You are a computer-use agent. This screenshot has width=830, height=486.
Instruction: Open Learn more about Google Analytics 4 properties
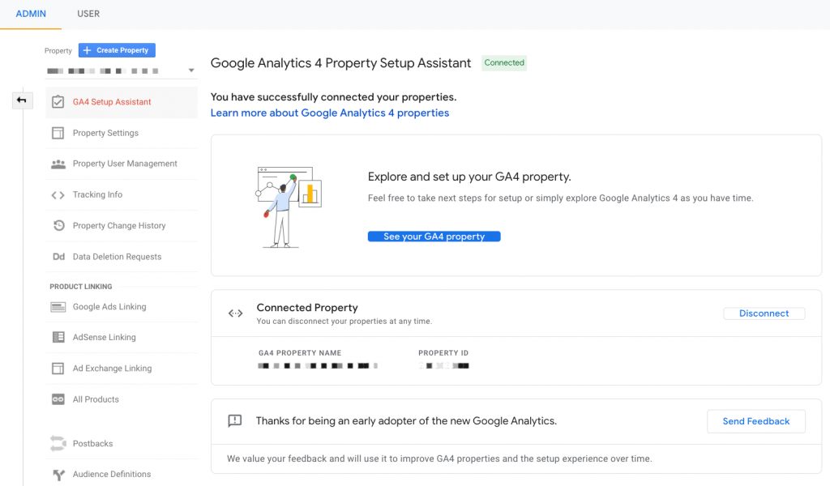tap(329, 113)
